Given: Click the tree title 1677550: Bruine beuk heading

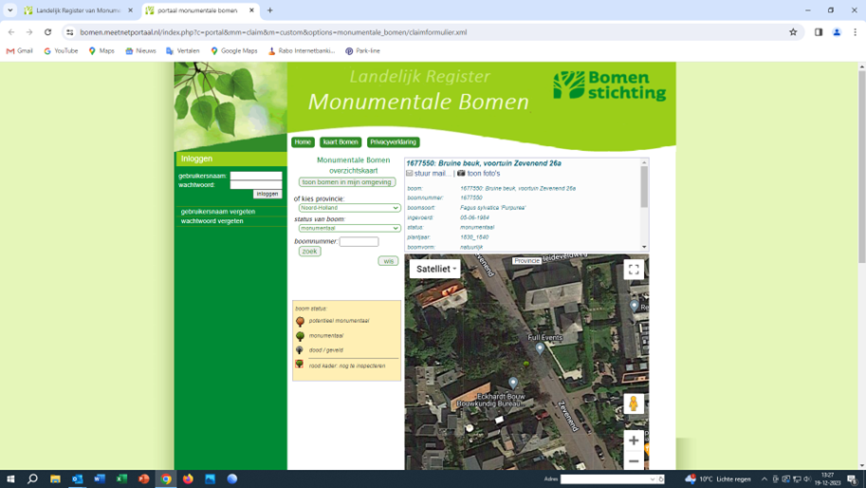Looking at the screenshot, I should 484,163.
